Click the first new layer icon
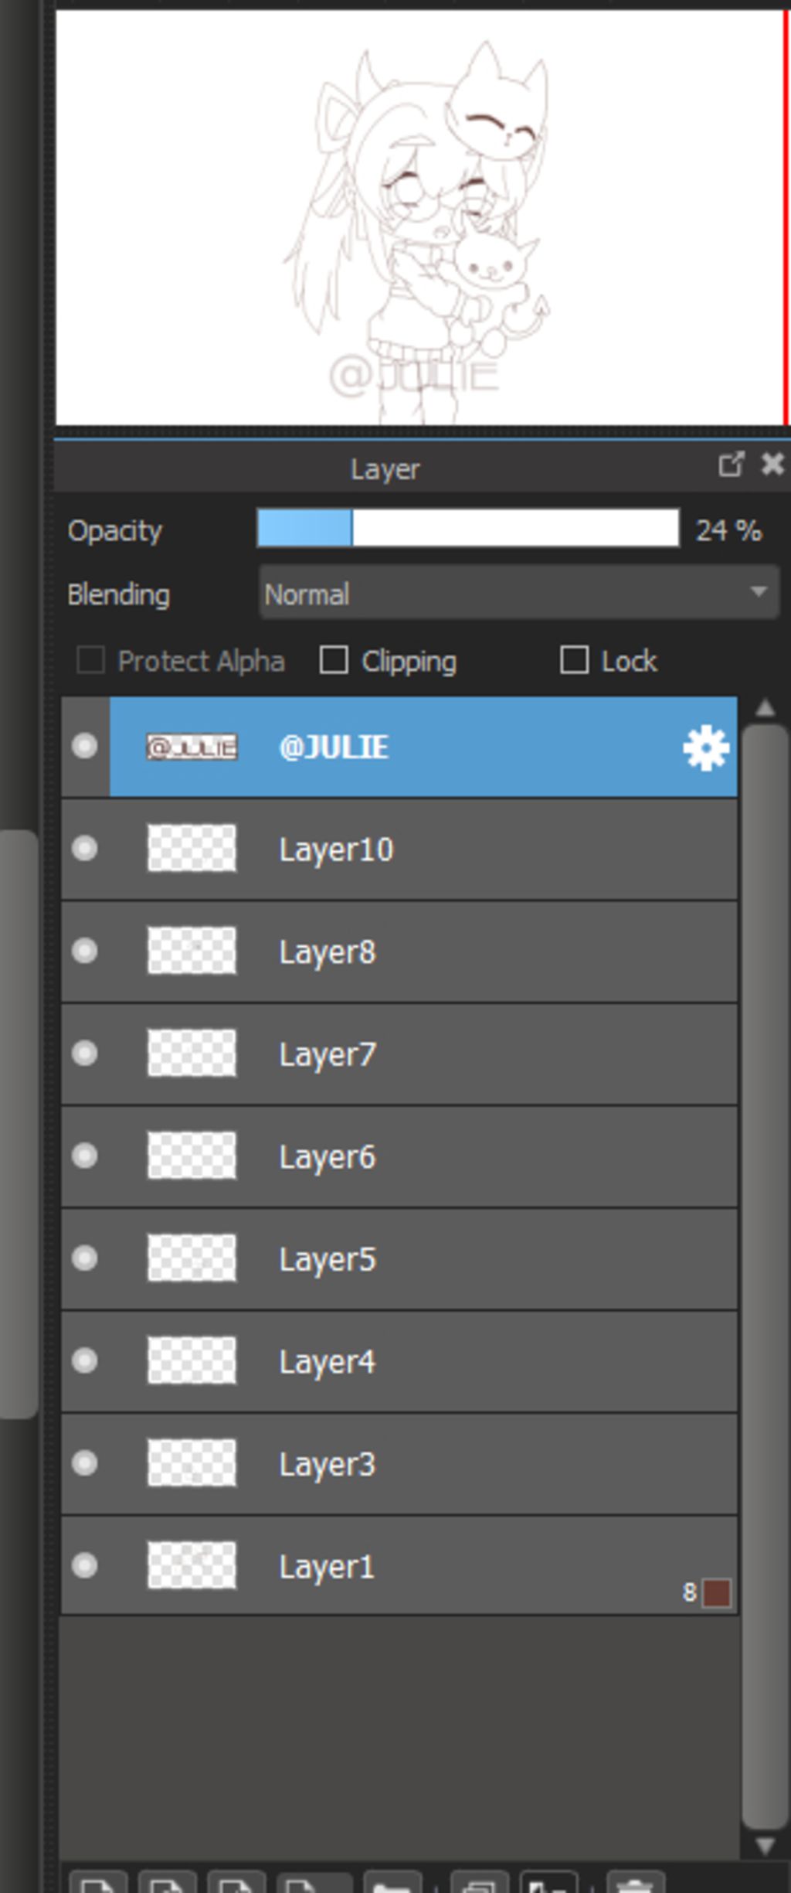This screenshot has height=1893, width=791. coord(98,1884)
